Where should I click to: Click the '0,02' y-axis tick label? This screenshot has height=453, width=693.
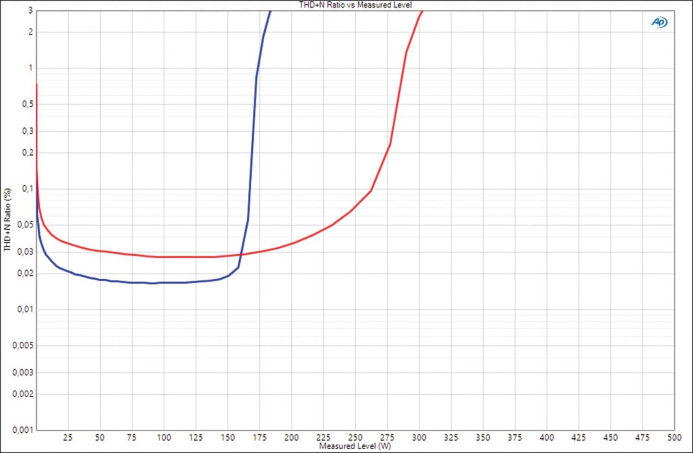tap(25, 273)
